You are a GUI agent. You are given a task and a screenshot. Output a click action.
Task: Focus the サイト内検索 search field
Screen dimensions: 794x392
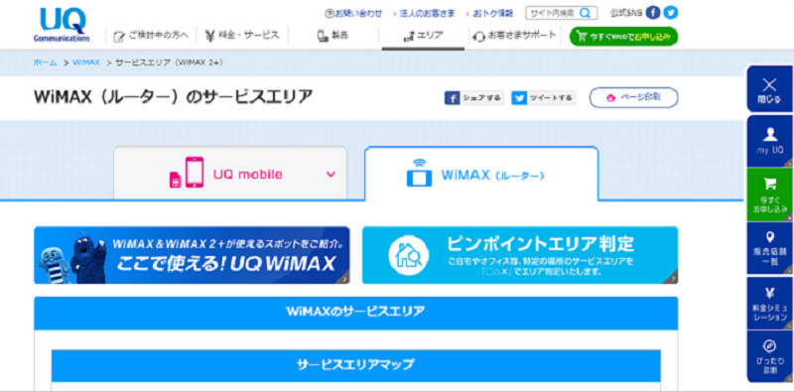click(562, 13)
